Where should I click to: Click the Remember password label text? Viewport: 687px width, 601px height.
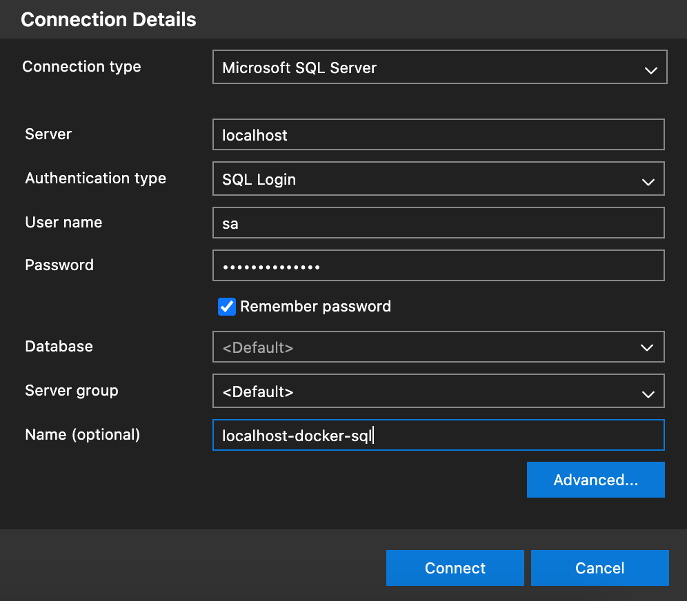coord(315,307)
